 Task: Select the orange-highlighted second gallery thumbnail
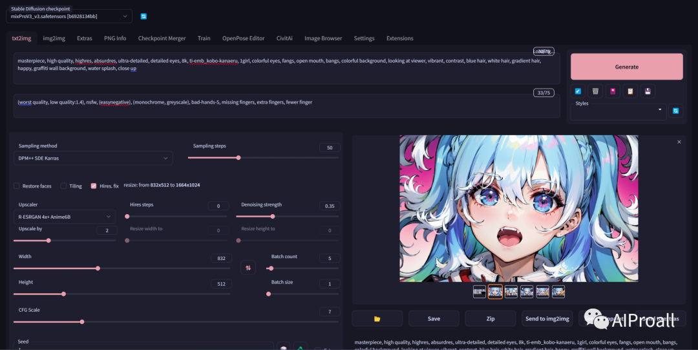pos(495,292)
